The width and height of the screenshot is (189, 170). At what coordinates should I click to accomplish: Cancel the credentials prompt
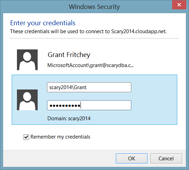[166, 159]
